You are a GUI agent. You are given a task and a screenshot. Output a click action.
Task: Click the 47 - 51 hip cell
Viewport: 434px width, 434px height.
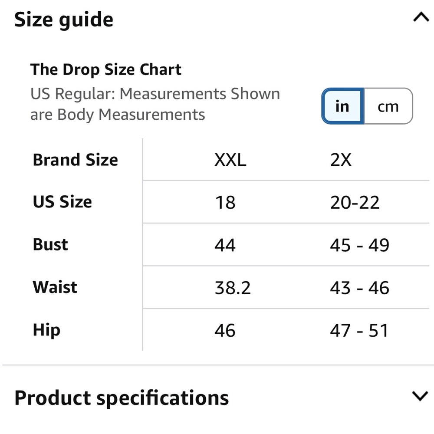[359, 330]
